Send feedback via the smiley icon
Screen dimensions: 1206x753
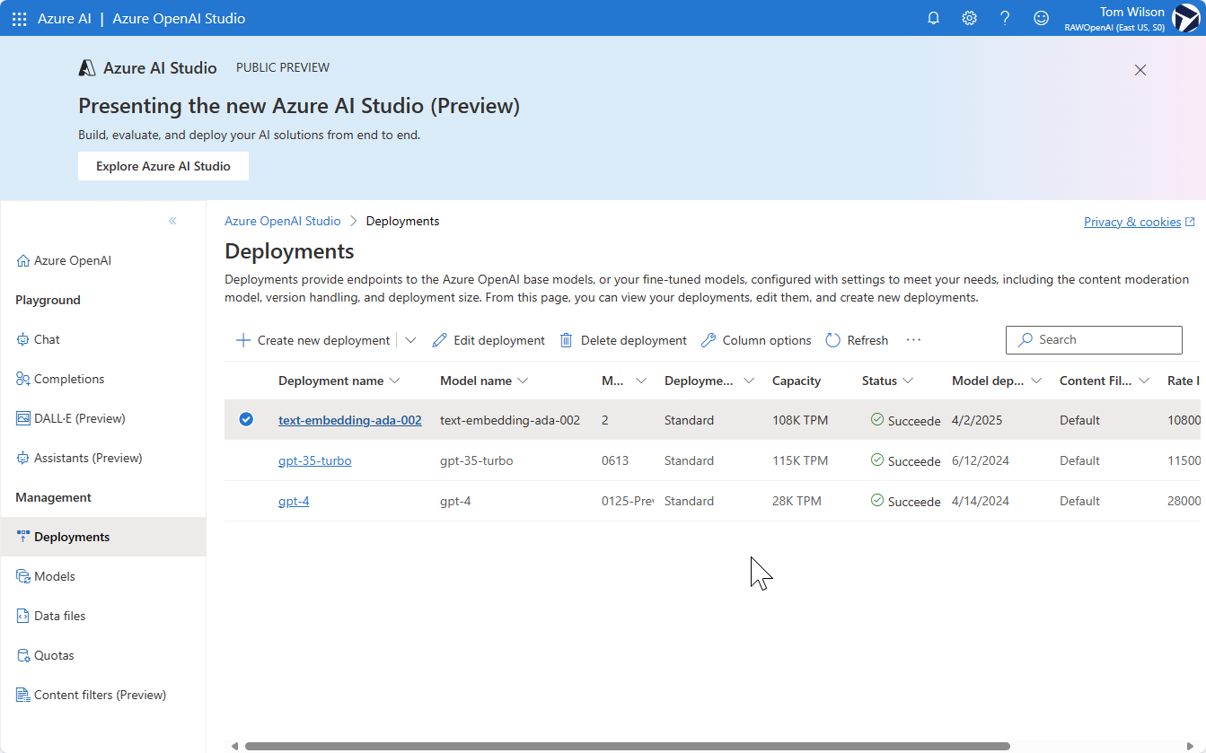[1042, 18]
